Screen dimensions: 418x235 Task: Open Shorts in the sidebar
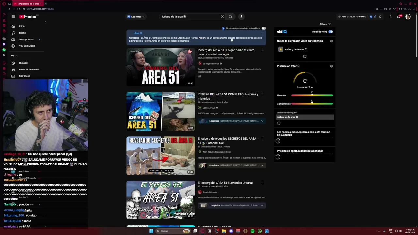click(x=23, y=33)
